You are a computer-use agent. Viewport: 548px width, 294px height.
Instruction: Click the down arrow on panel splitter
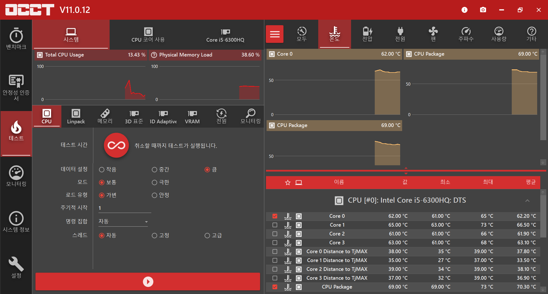click(406, 173)
